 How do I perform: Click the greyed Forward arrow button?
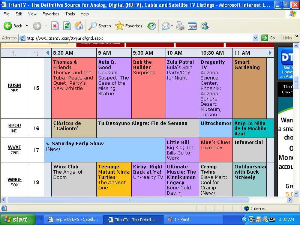click(37, 26)
